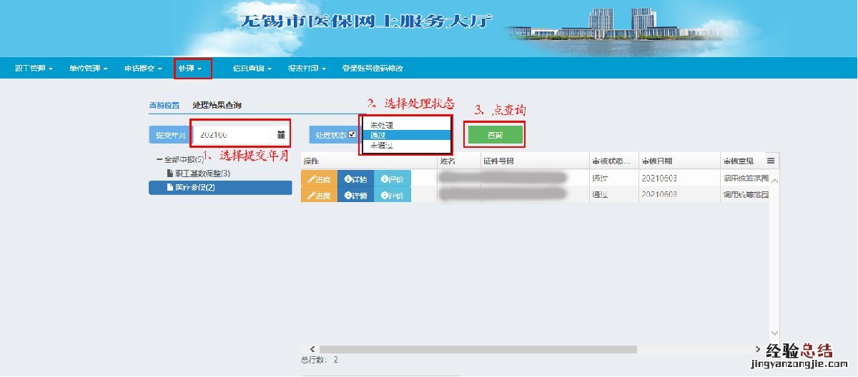Open 登录账号密码修改 link

click(373, 69)
